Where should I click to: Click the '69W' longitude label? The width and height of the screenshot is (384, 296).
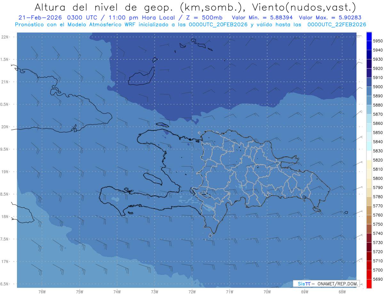(304, 292)
